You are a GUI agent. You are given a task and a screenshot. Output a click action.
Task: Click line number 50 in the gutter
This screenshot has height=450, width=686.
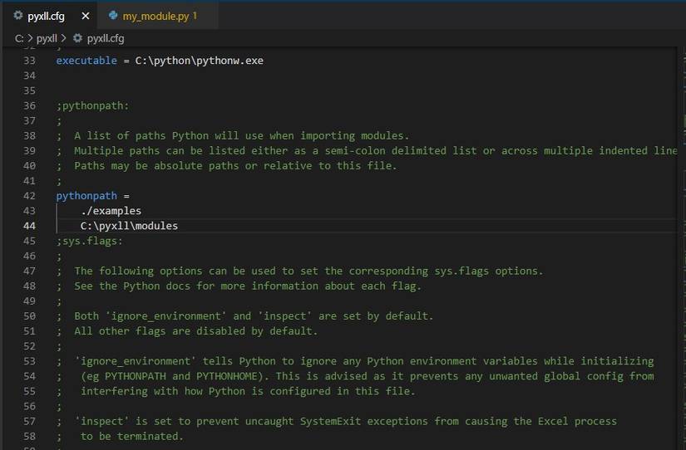pyautogui.click(x=29, y=315)
